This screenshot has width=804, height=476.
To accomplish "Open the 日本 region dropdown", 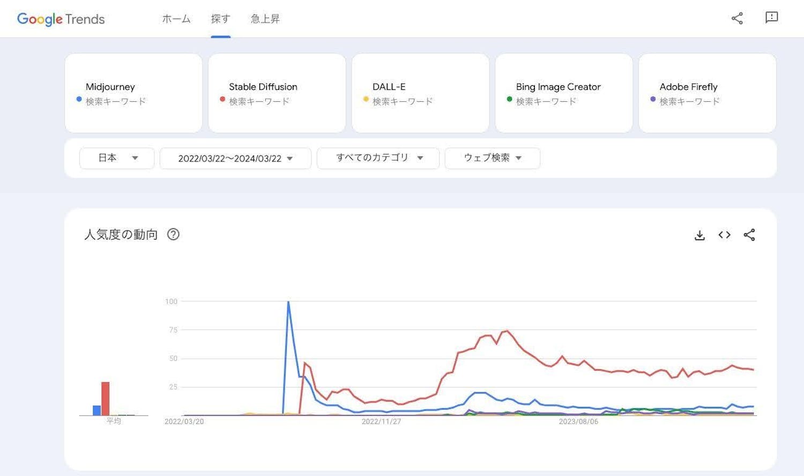I will tap(117, 158).
